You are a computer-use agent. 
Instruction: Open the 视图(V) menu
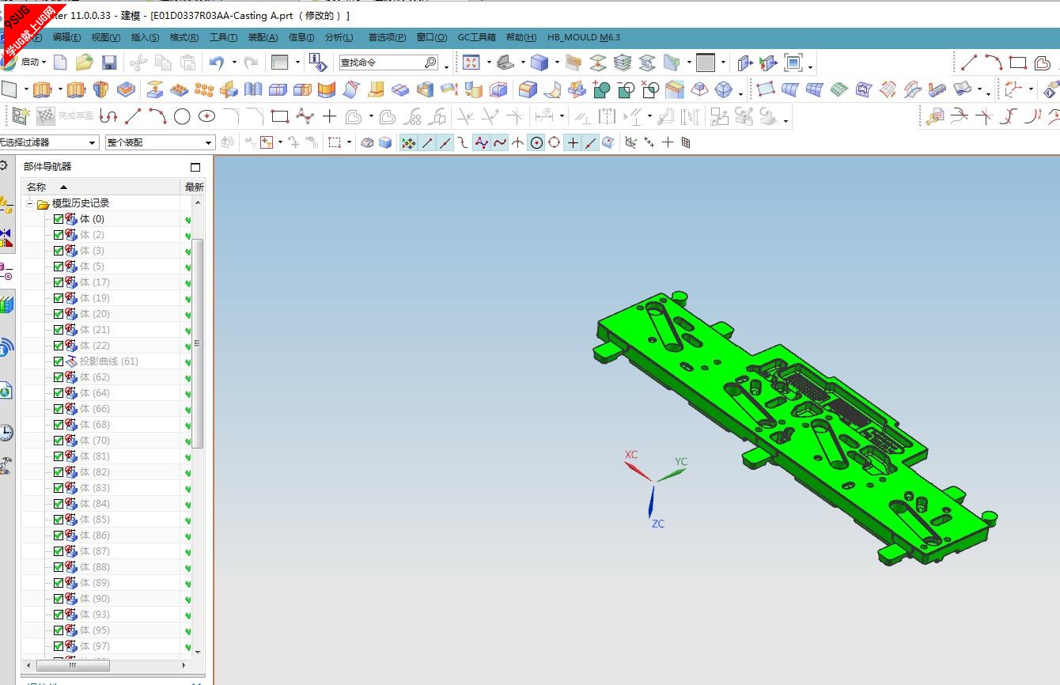(105, 37)
